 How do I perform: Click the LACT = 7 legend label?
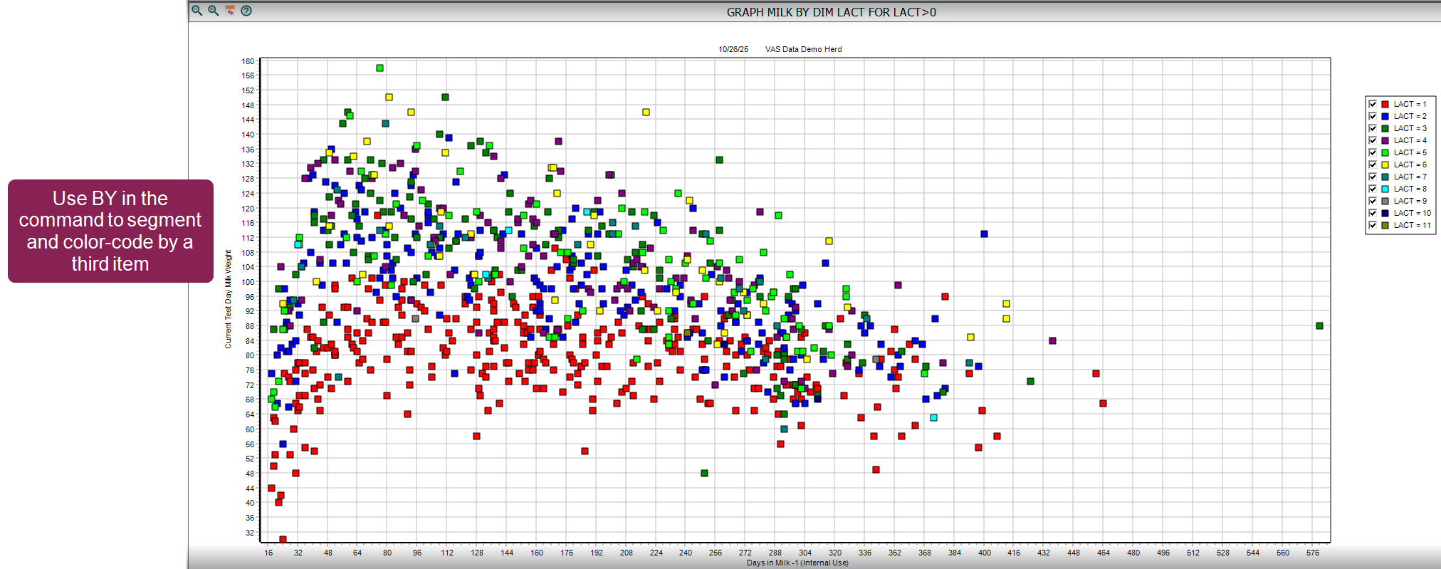(x=1410, y=177)
